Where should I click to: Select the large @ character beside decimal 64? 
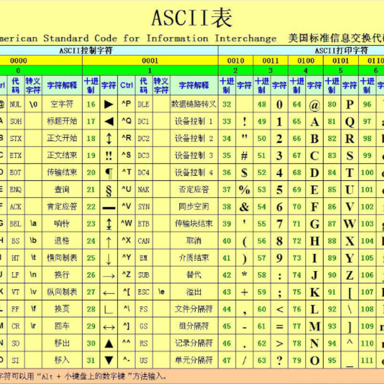(314, 105)
